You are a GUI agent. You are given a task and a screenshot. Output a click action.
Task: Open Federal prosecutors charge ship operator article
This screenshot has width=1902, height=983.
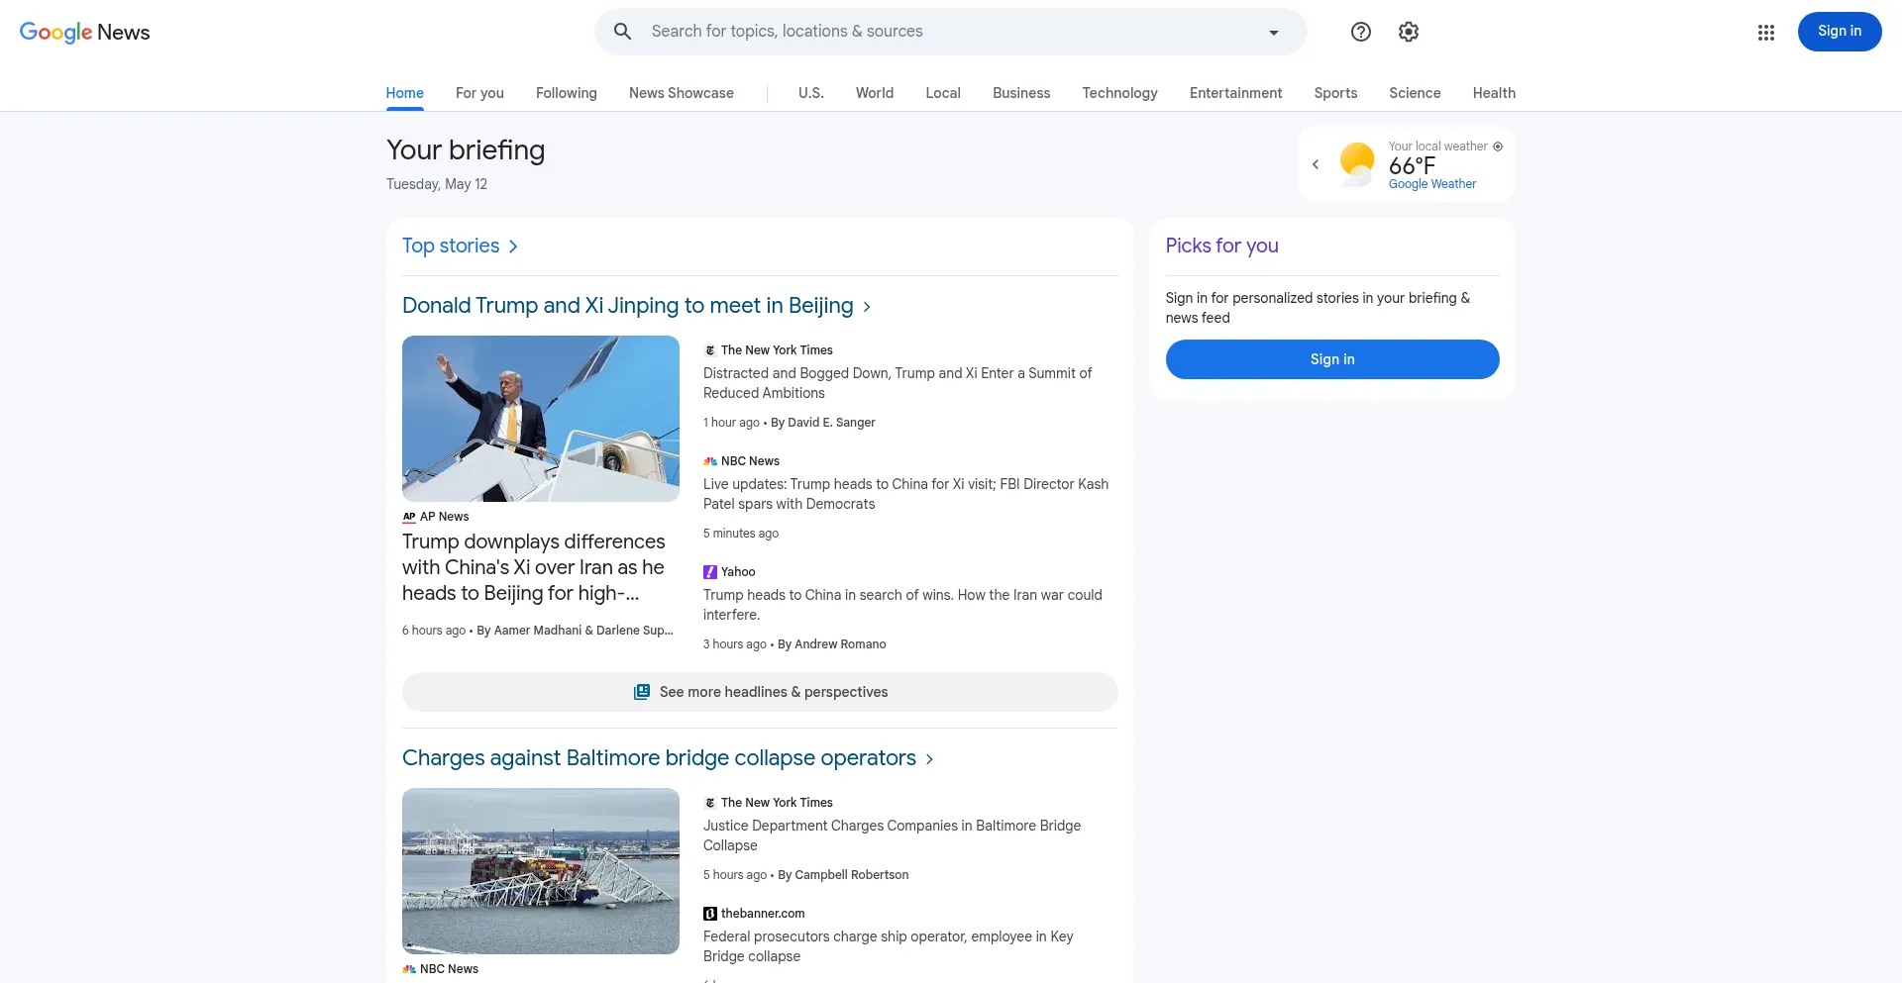pos(889,946)
